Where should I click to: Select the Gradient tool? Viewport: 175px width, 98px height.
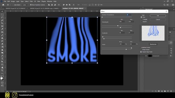tap(2, 47)
